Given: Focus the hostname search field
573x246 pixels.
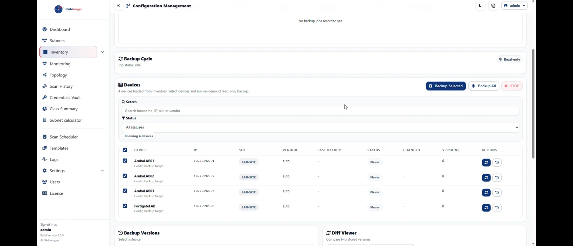Looking at the screenshot, I should tap(320, 111).
